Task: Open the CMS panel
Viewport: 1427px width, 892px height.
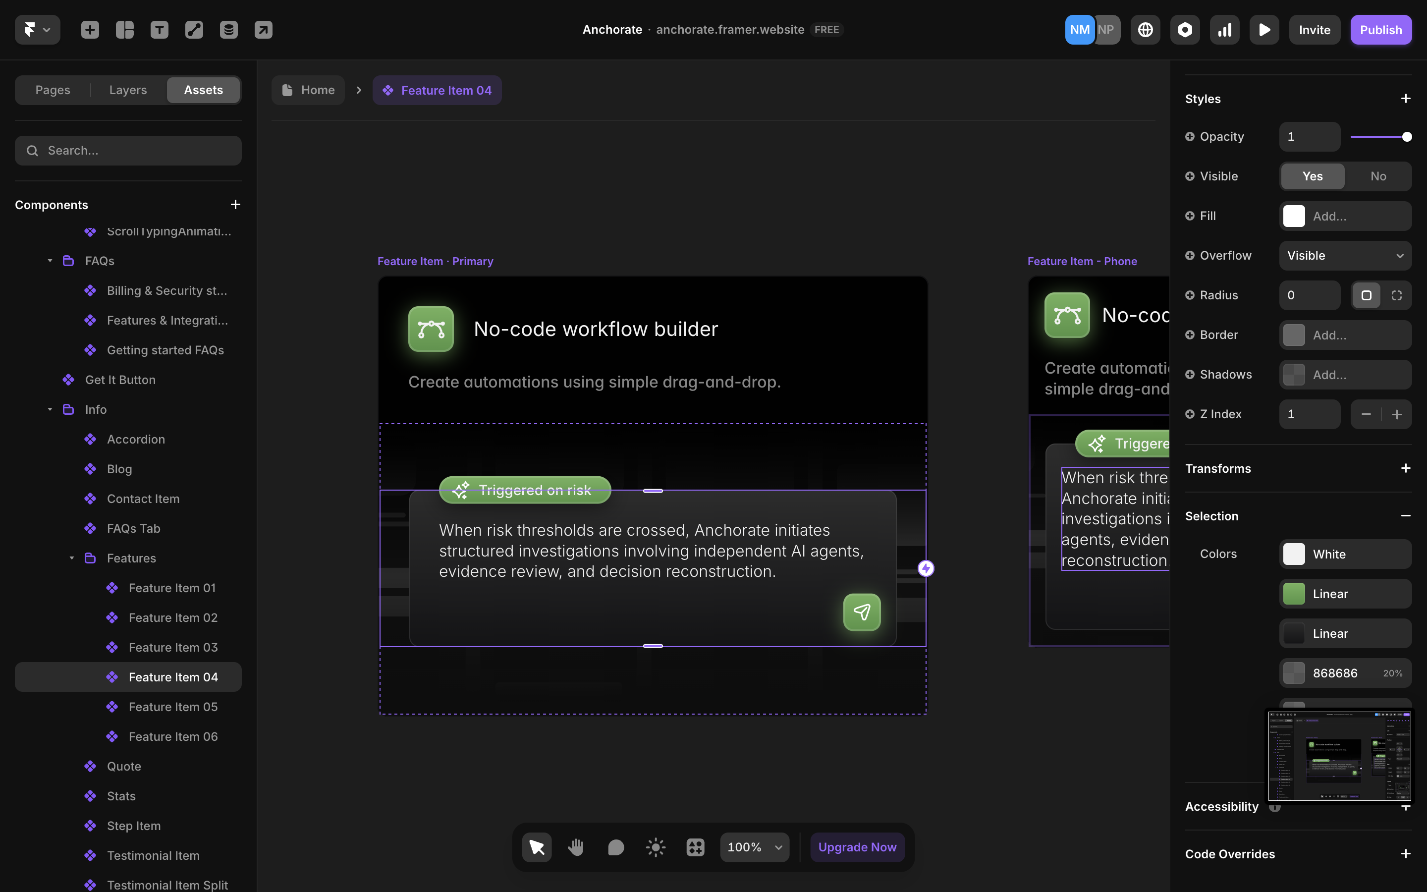Action: click(229, 30)
